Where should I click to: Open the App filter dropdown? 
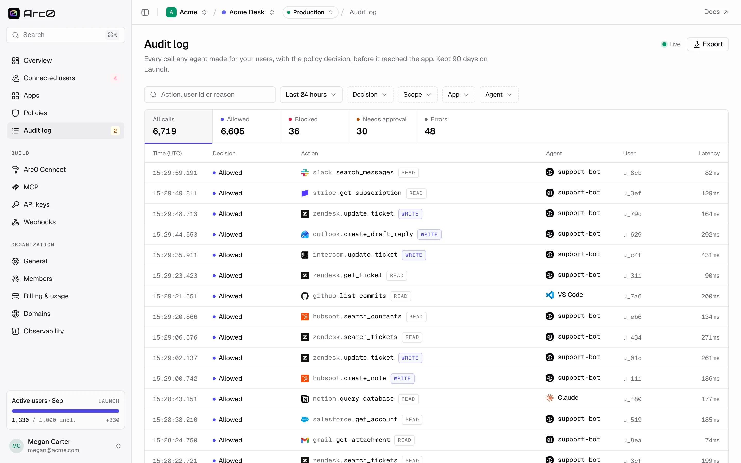(x=458, y=95)
